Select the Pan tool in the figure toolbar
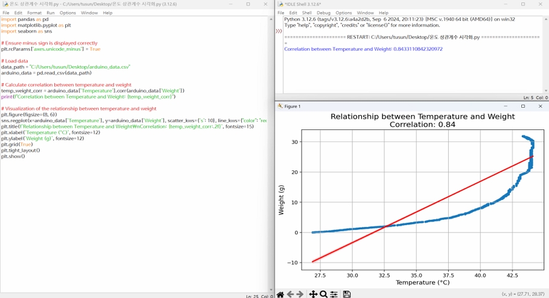This screenshot has height=298, width=549. point(313,294)
